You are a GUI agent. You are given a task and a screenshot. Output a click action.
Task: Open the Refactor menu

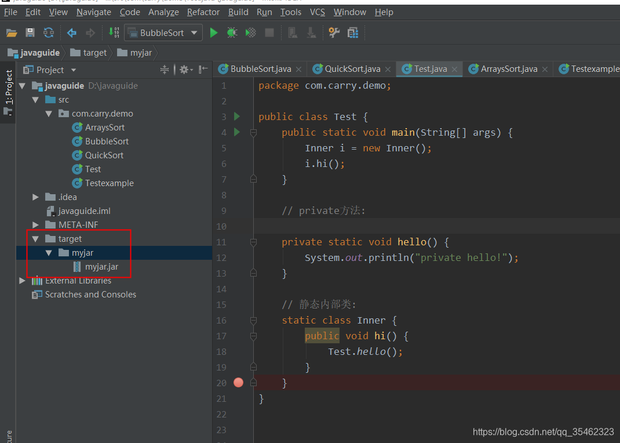(x=203, y=12)
